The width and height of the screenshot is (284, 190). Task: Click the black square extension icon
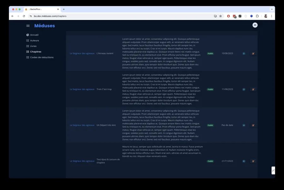point(240,16)
